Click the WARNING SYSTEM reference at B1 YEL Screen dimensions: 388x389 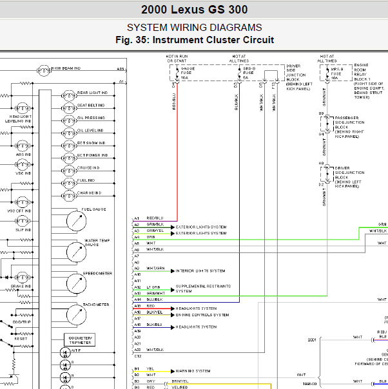(193, 371)
